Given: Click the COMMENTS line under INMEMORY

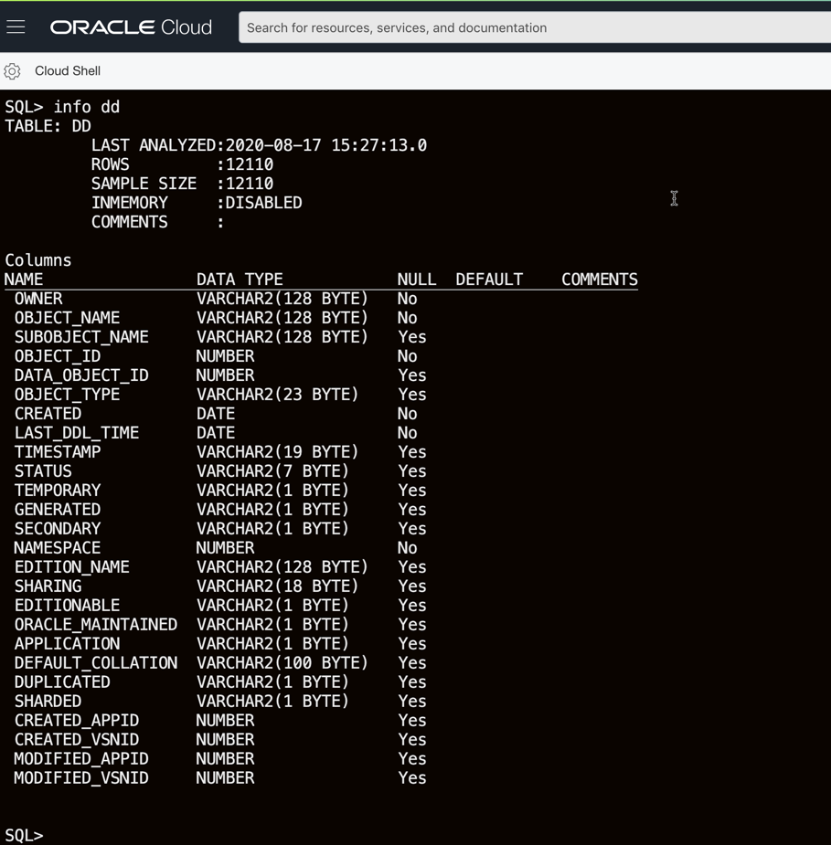Looking at the screenshot, I should pos(157,222).
